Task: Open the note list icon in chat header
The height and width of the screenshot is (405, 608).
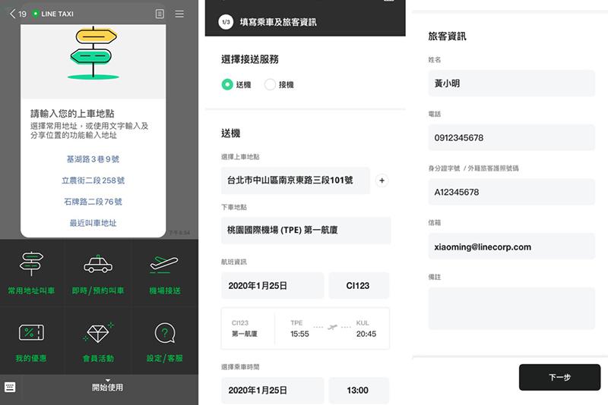Action: pos(159,14)
